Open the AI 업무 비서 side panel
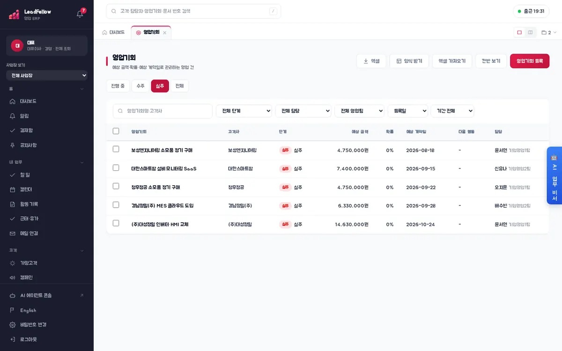This screenshot has width=562, height=351. pyautogui.click(x=555, y=175)
